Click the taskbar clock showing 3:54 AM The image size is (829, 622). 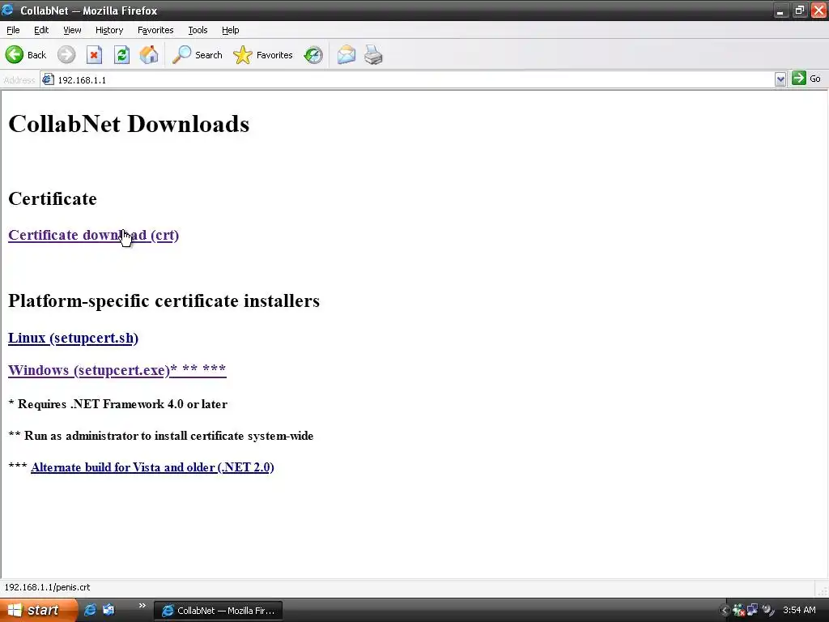799,610
